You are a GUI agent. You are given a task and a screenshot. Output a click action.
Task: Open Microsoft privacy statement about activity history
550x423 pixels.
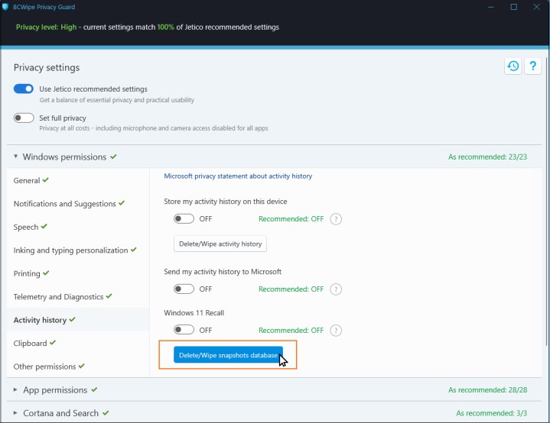click(238, 176)
